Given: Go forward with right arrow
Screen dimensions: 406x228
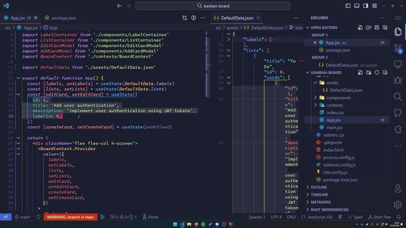Looking at the screenshot, I should click(129, 6).
